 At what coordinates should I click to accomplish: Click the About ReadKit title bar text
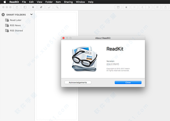click(103, 38)
